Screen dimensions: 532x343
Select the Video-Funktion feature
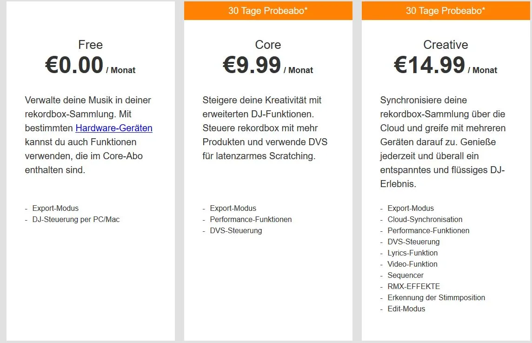click(412, 264)
